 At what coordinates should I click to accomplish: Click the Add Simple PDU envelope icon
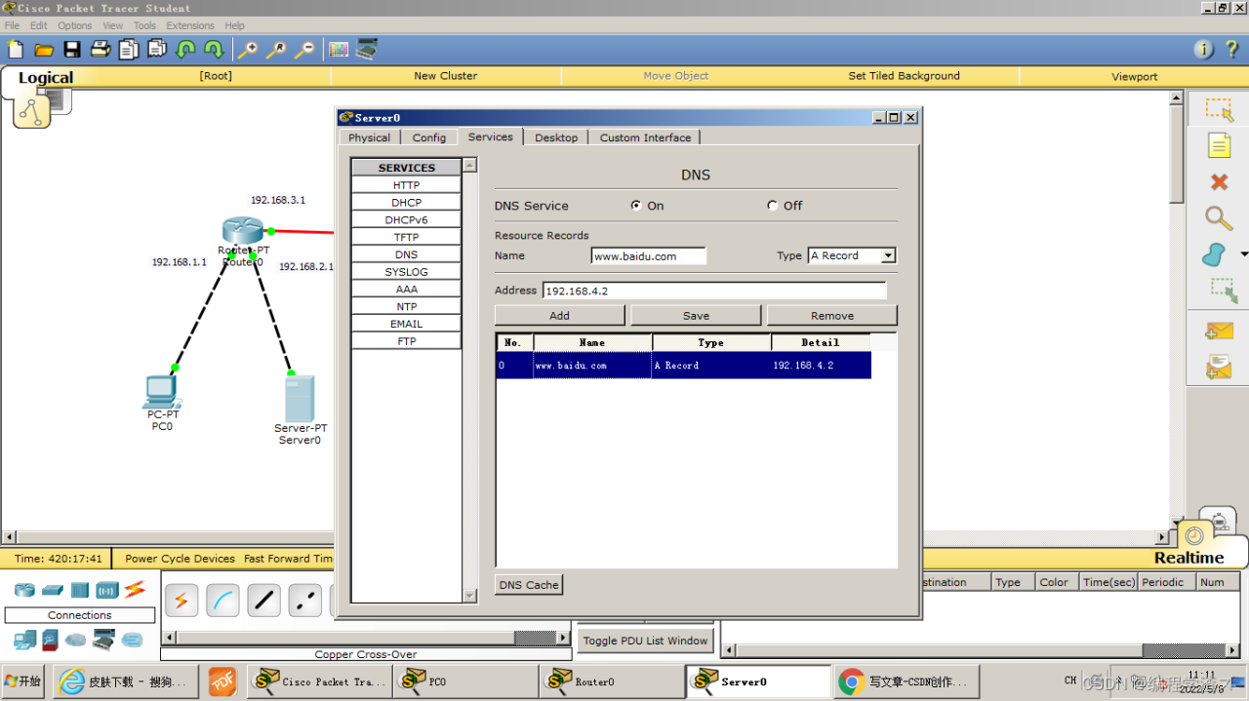pyautogui.click(x=1219, y=331)
